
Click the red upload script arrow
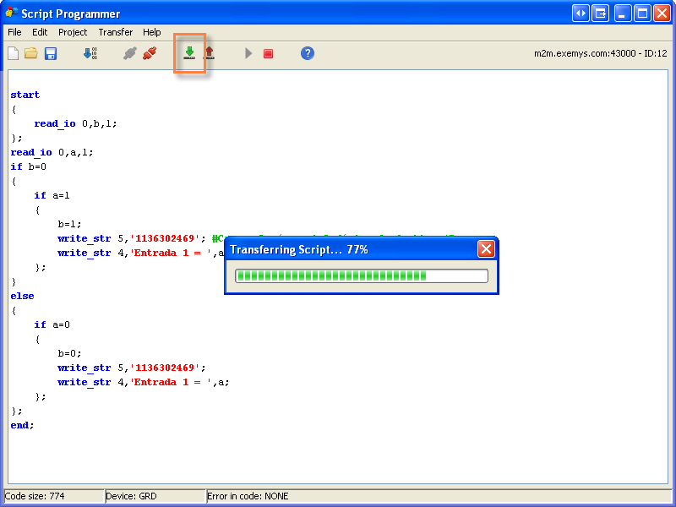click(209, 53)
